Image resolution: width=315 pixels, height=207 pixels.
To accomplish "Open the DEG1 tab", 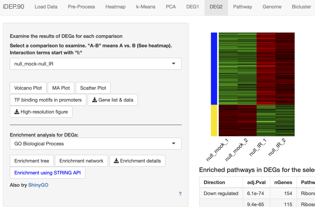I will coord(193,7).
